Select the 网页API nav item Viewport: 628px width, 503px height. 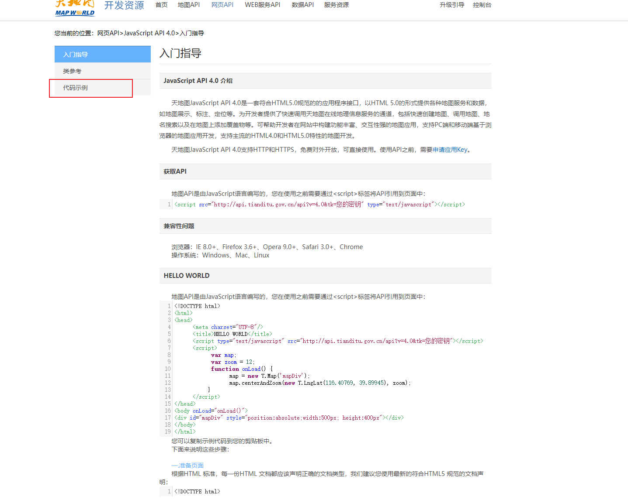click(x=222, y=5)
